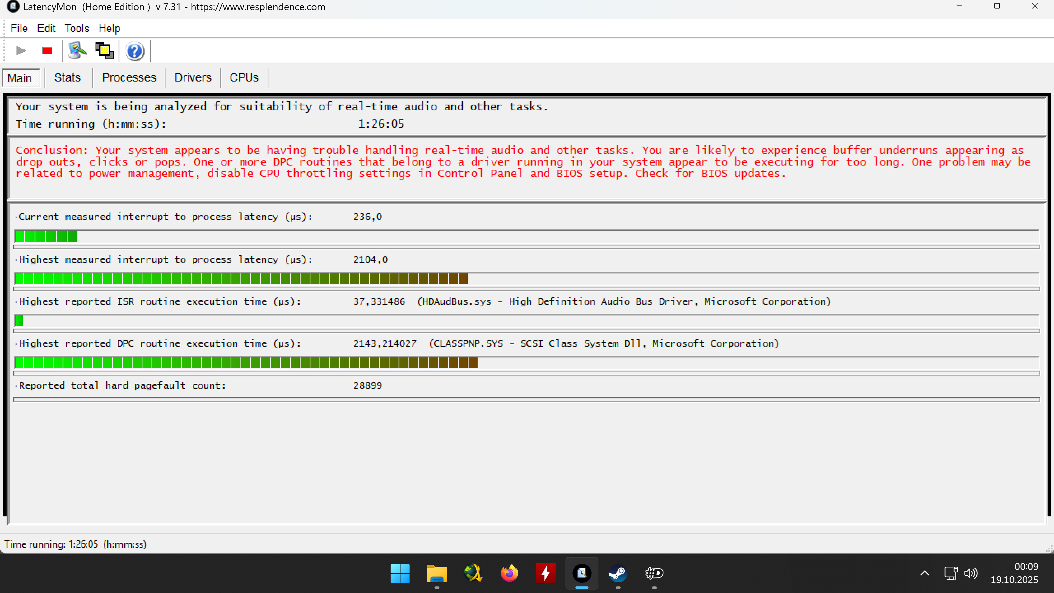Image resolution: width=1054 pixels, height=593 pixels.
Task: Click the overlapping windows toolbar icon
Action: click(x=104, y=51)
